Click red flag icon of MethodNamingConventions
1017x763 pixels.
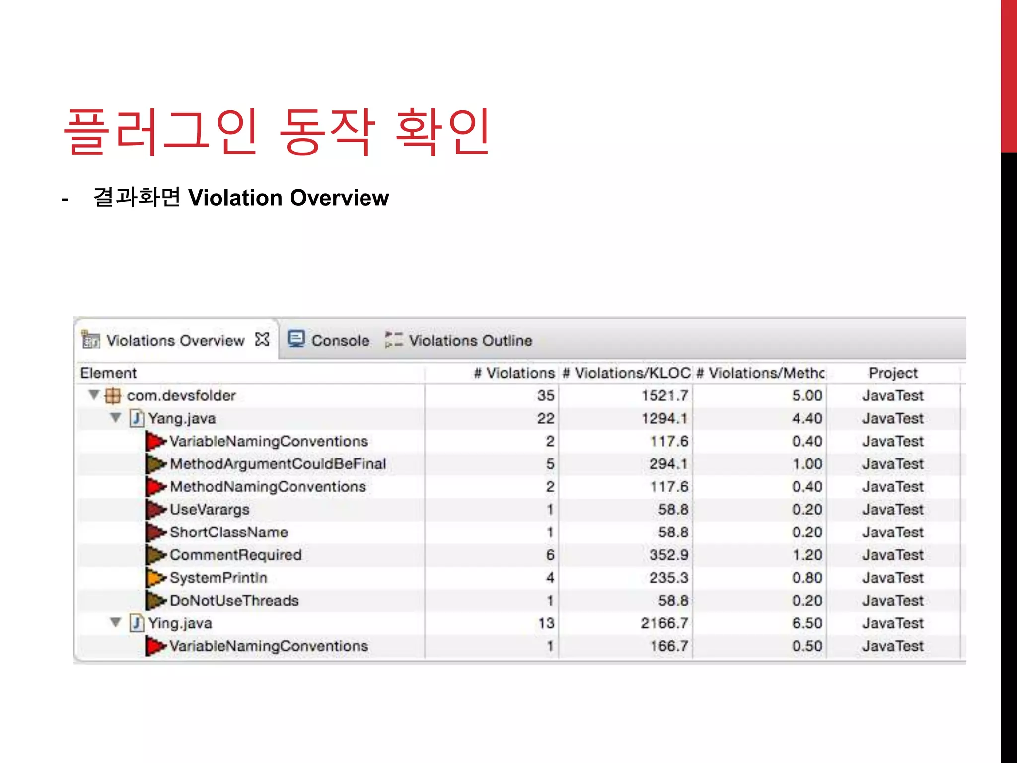(155, 487)
